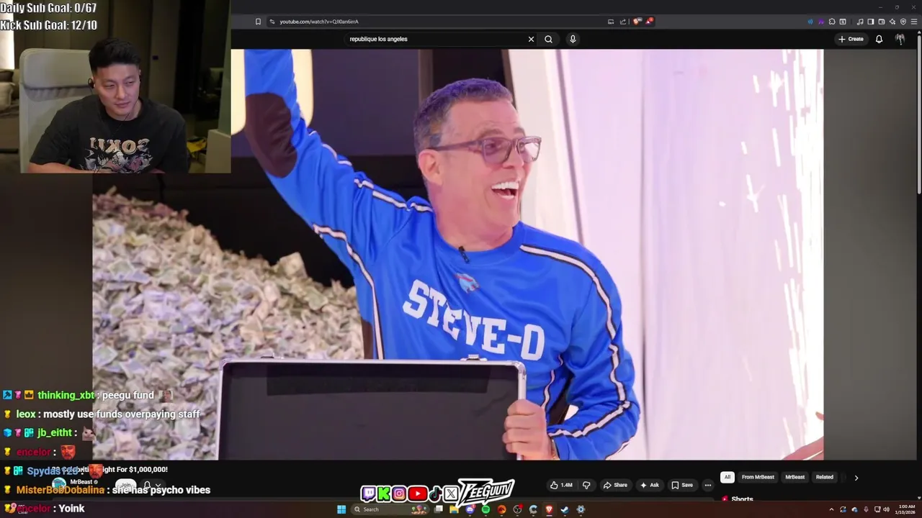Open the YouTube account avatar menu
922x518 pixels.
point(900,39)
